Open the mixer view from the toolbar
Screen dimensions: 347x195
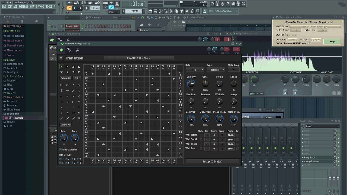(x=171, y=11)
